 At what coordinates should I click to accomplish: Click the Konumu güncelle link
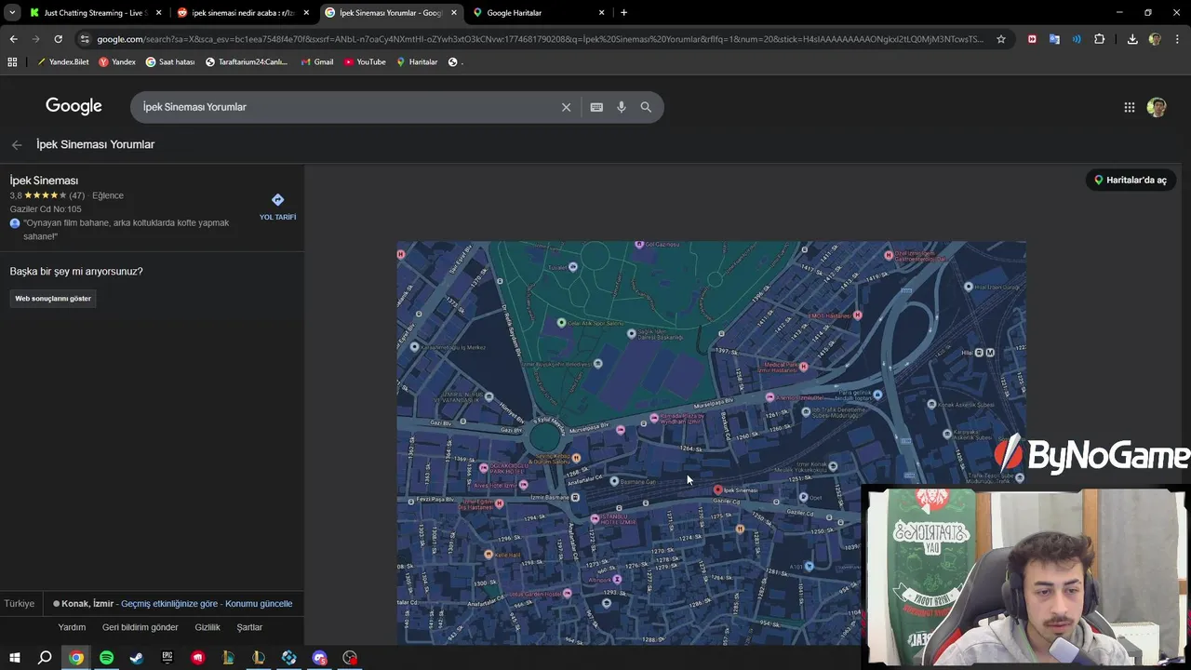(x=259, y=604)
